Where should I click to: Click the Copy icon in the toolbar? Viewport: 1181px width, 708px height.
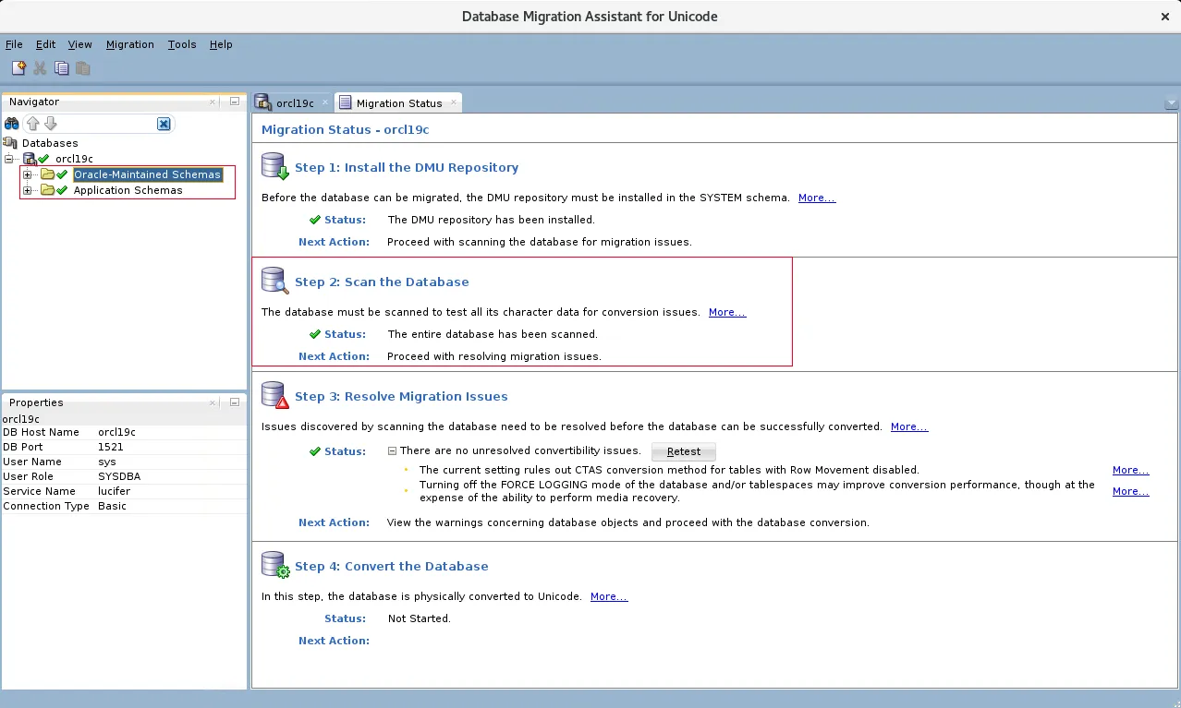(x=61, y=67)
